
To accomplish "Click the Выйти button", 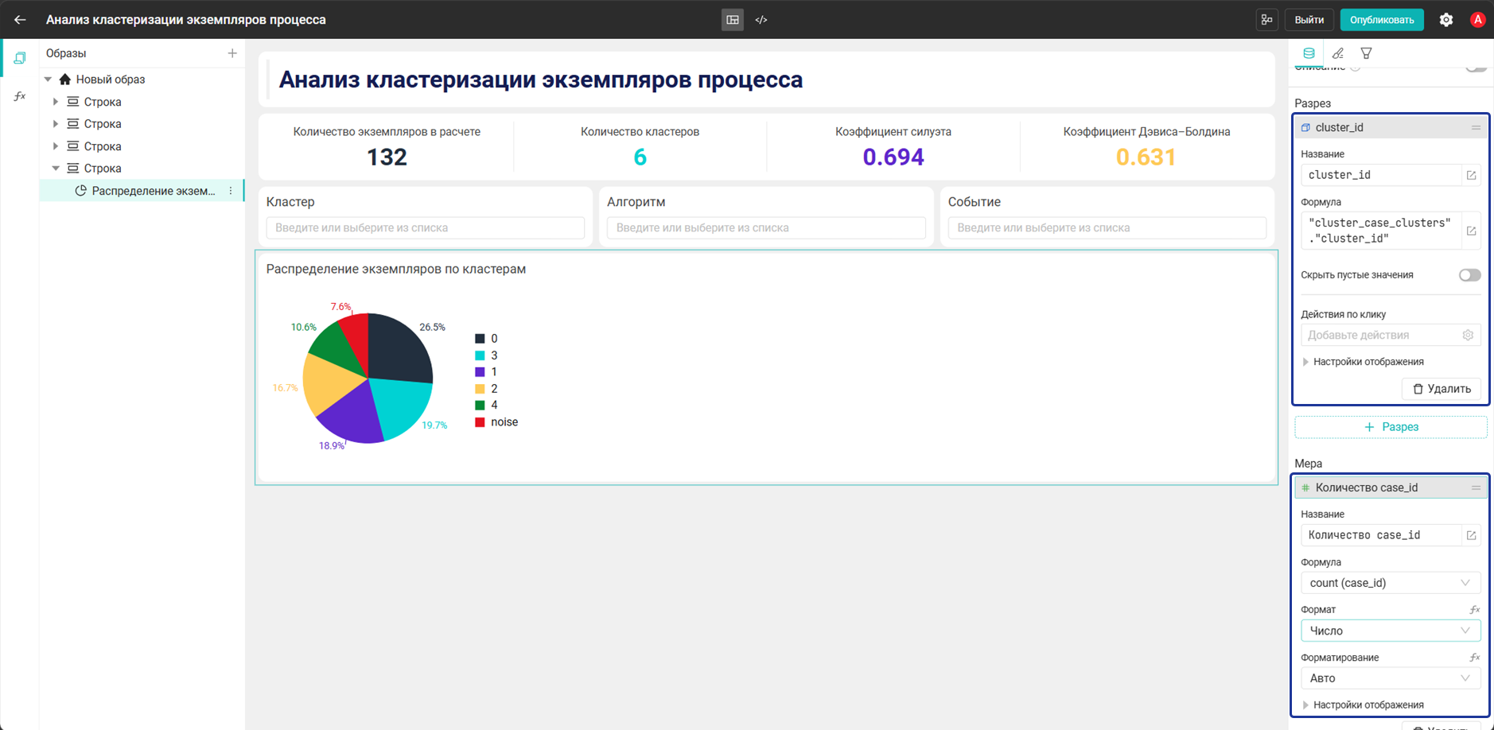I will 1309,20.
